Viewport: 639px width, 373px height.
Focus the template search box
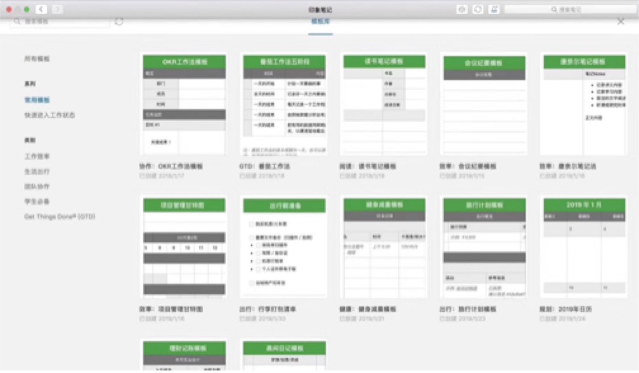point(60,22)
